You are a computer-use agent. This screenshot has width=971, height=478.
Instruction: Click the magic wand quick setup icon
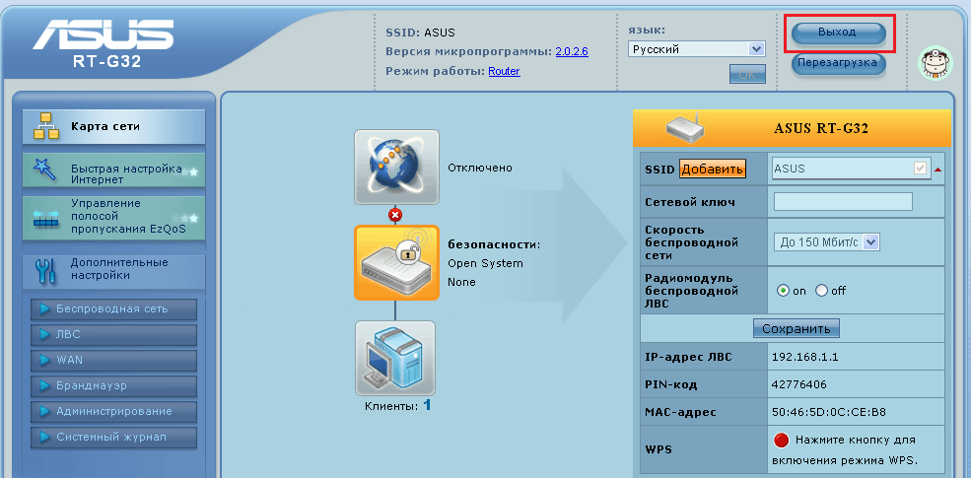click(x=44, y=170)
